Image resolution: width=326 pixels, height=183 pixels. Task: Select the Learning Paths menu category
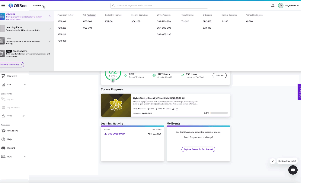pyautogui.click(x=27, y=28)
